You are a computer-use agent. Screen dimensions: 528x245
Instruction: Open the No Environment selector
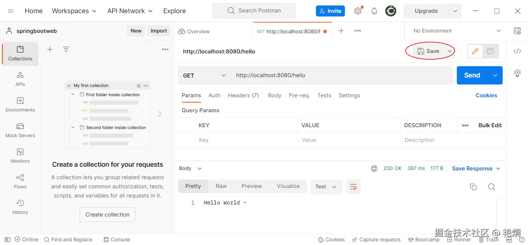[457, 31]
